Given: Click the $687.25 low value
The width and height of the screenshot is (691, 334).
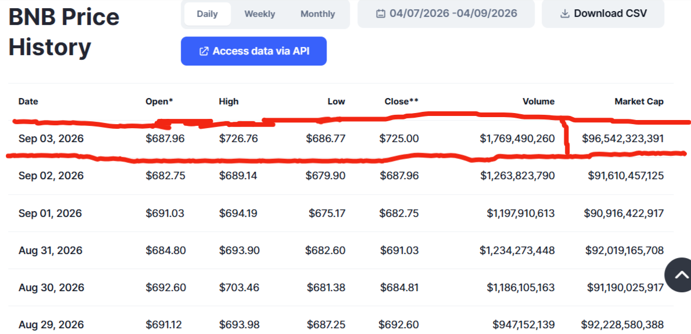Looking at the screenshot, I should (x=326, y=325).
